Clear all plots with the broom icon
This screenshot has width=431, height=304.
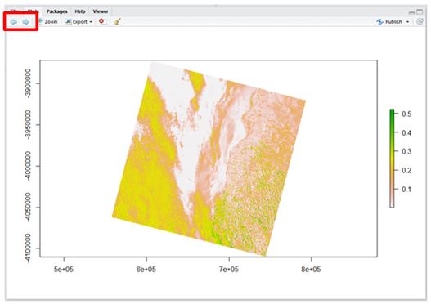point(118,21)
